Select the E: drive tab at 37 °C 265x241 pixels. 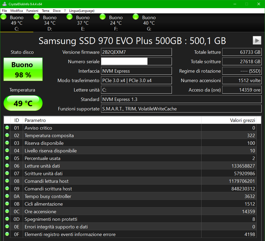click(83, 23)
